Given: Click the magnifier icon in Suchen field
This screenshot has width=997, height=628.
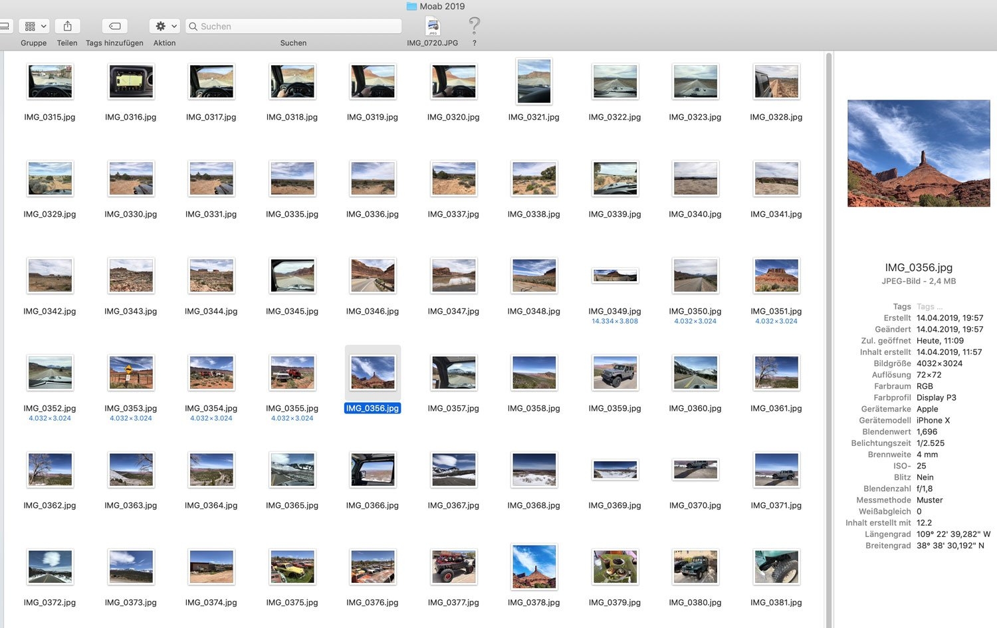Looking at the screenshot, I should [x=193, y=27].
